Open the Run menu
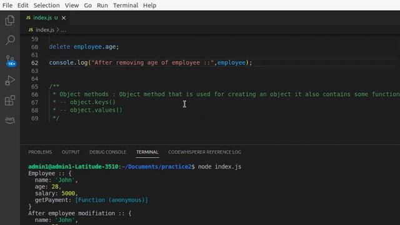The image size is (400, 225). coord(102,6)
